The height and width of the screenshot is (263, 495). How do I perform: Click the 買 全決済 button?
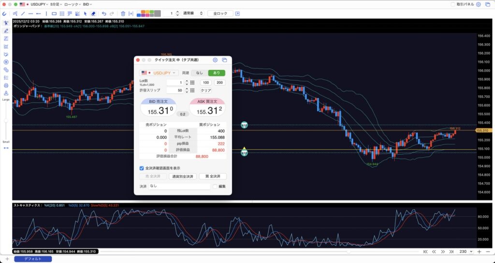click(x=213, y=176)
